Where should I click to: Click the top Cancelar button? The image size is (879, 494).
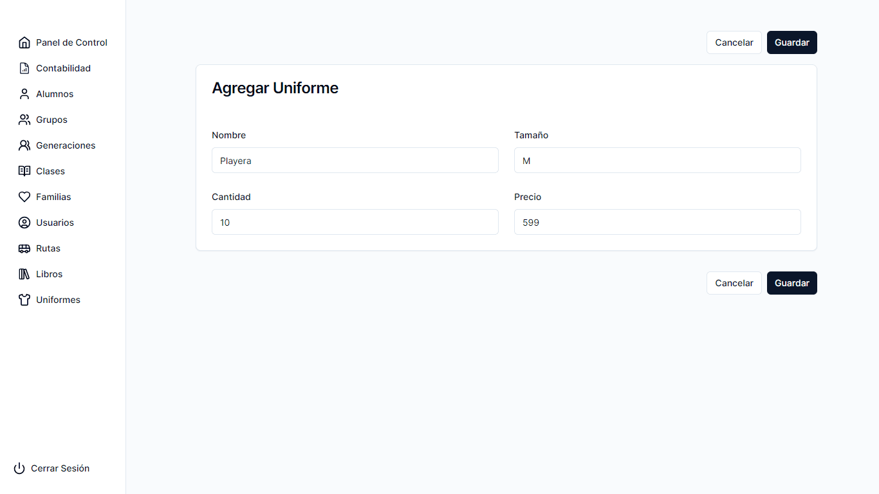734,42
